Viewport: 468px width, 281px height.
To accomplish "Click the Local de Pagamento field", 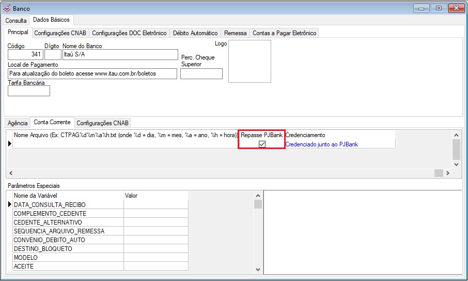I will pyautogui.click(x=92, y=73).
